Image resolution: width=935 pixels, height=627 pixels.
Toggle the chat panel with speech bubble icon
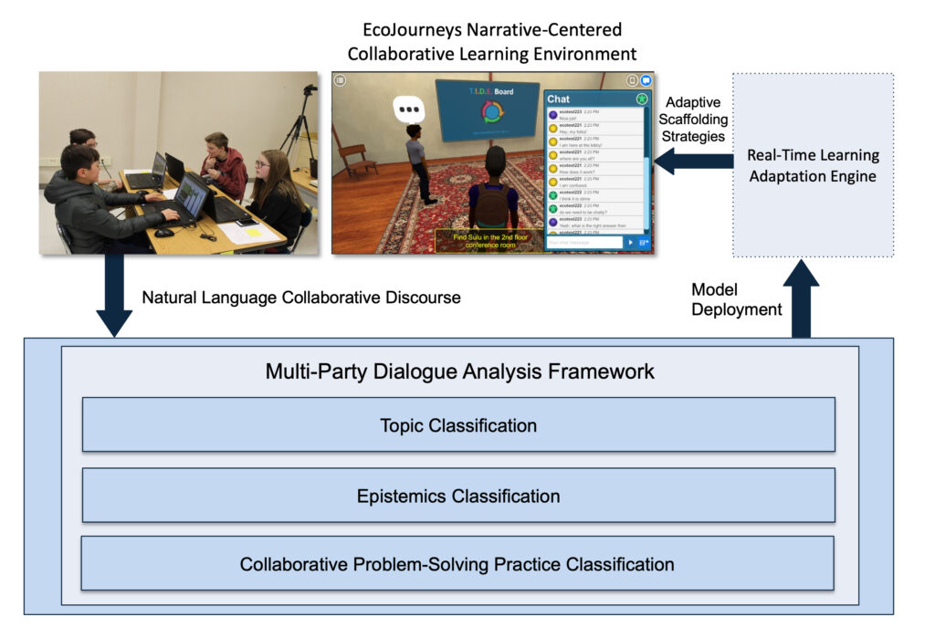(646, 80)
